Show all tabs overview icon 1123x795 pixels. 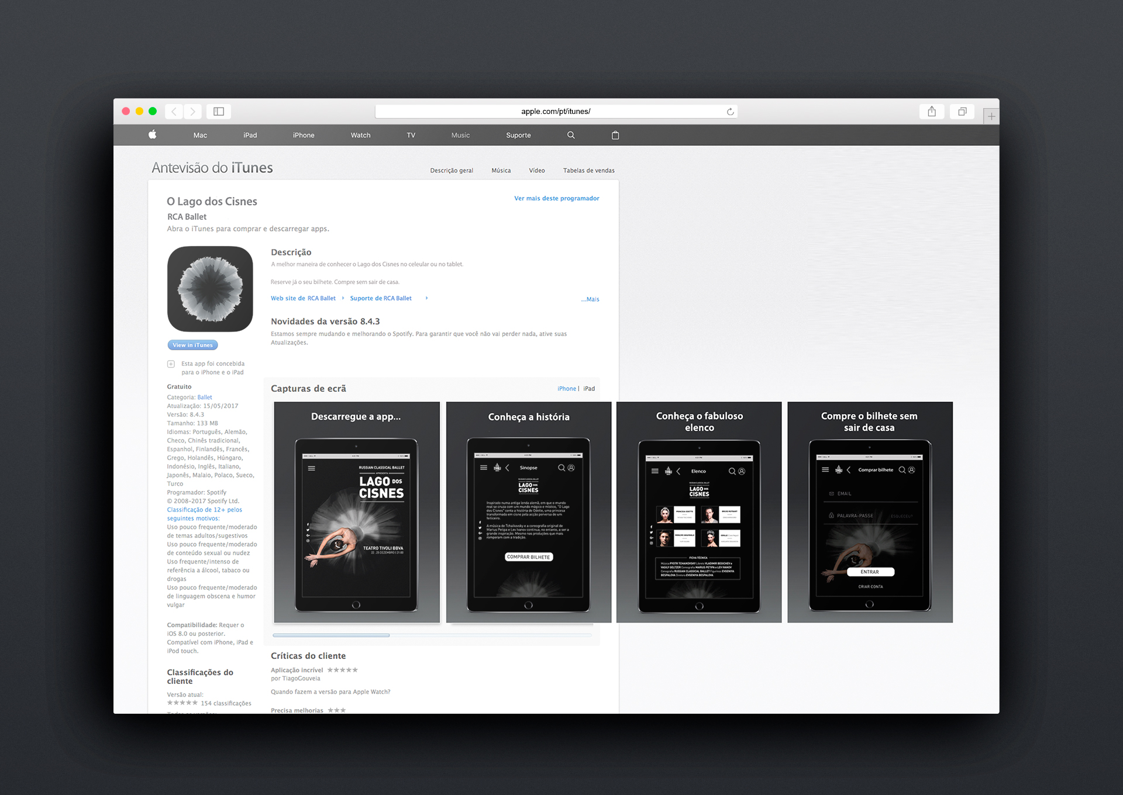click(962, 111)
